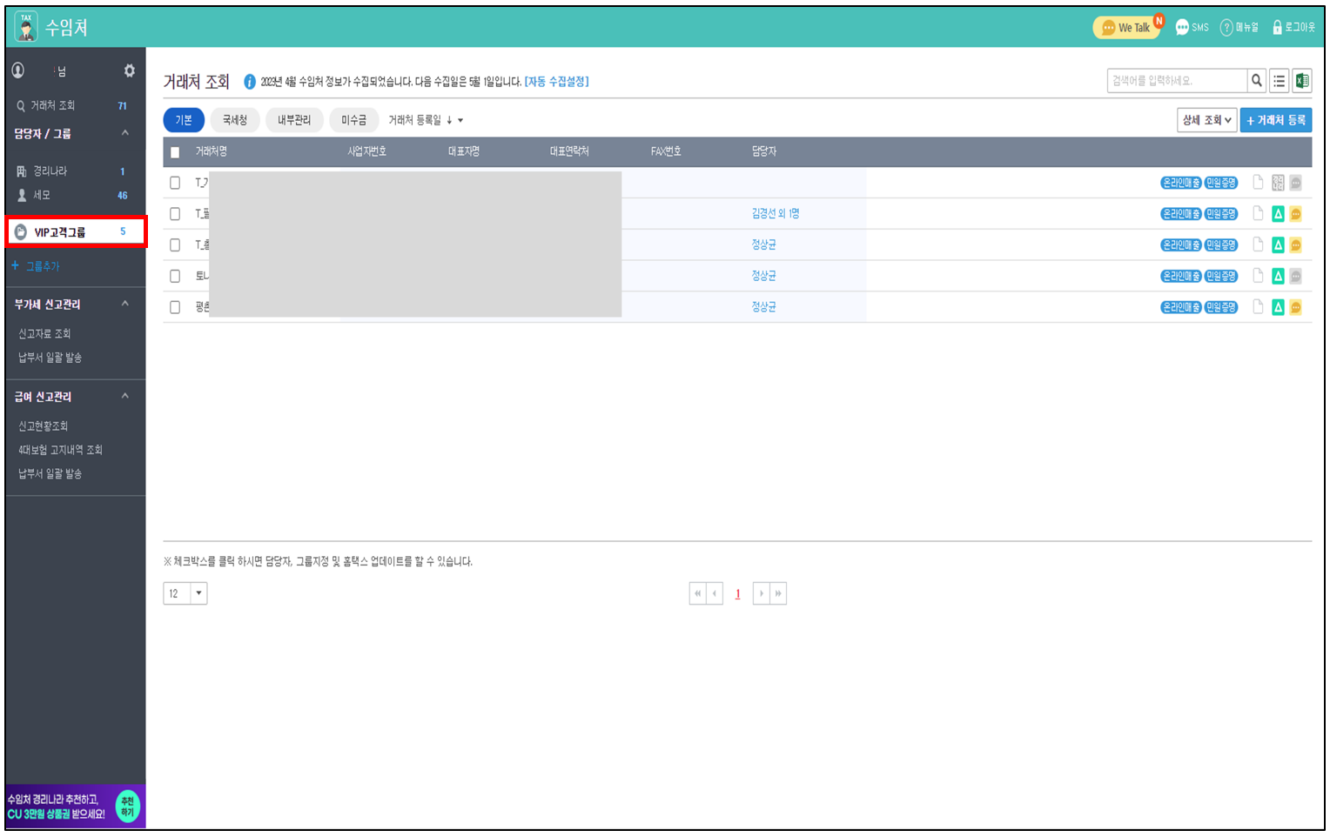Open the 상세 조회 dropdown
The width and height of the screenshot is (1330, 837).
tap(1206, 120)
